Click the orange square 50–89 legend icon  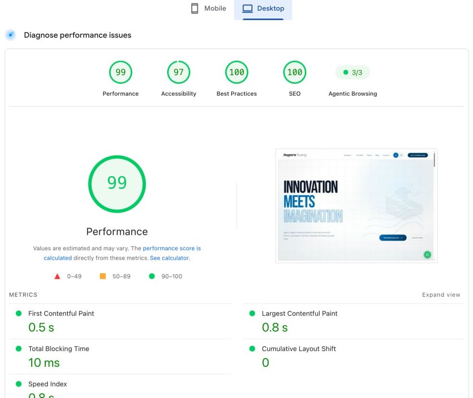(x=103, y=276)
